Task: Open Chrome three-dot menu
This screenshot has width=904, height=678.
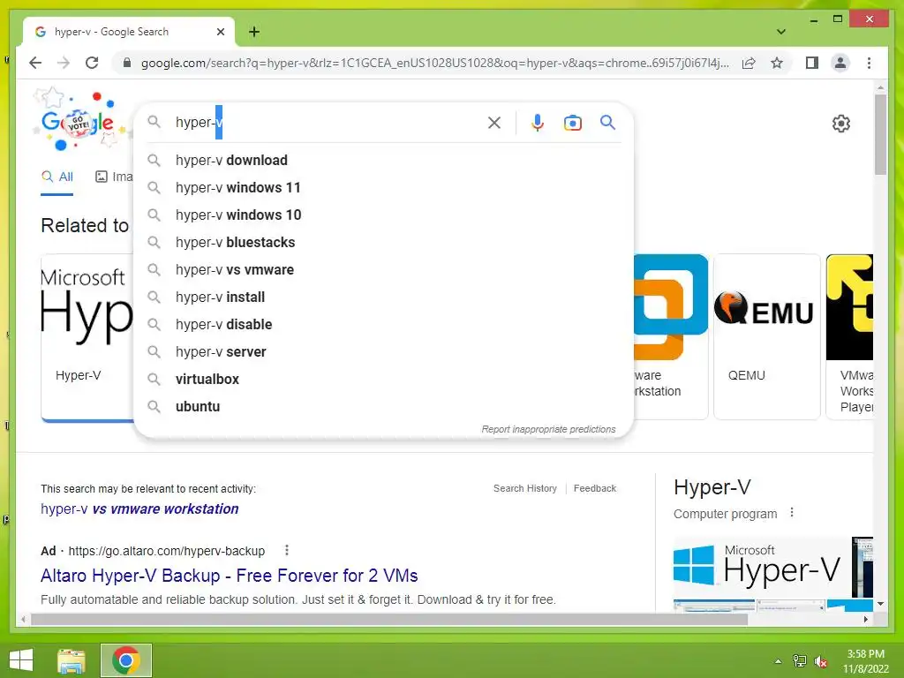Action: pyautogui.click(x=869, y=63)
